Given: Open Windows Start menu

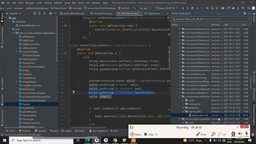Looking at the screenshot, I should [x=4, y=140].
